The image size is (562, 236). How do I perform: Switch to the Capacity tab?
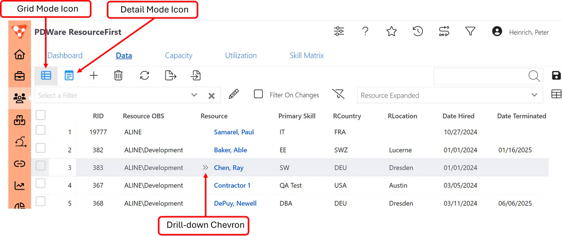[178, 55]
